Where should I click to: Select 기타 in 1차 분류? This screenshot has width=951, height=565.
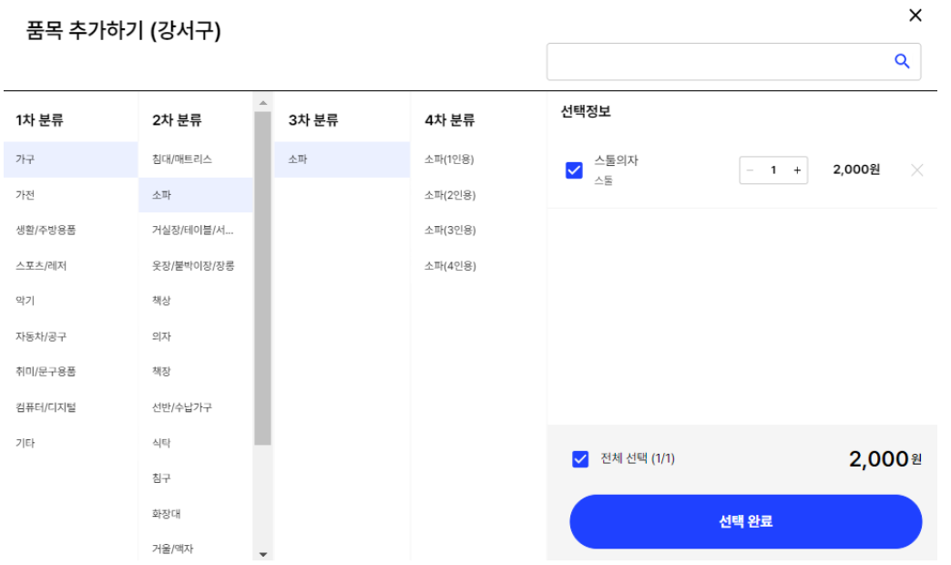pyautogui.click(x=71, y=444)
